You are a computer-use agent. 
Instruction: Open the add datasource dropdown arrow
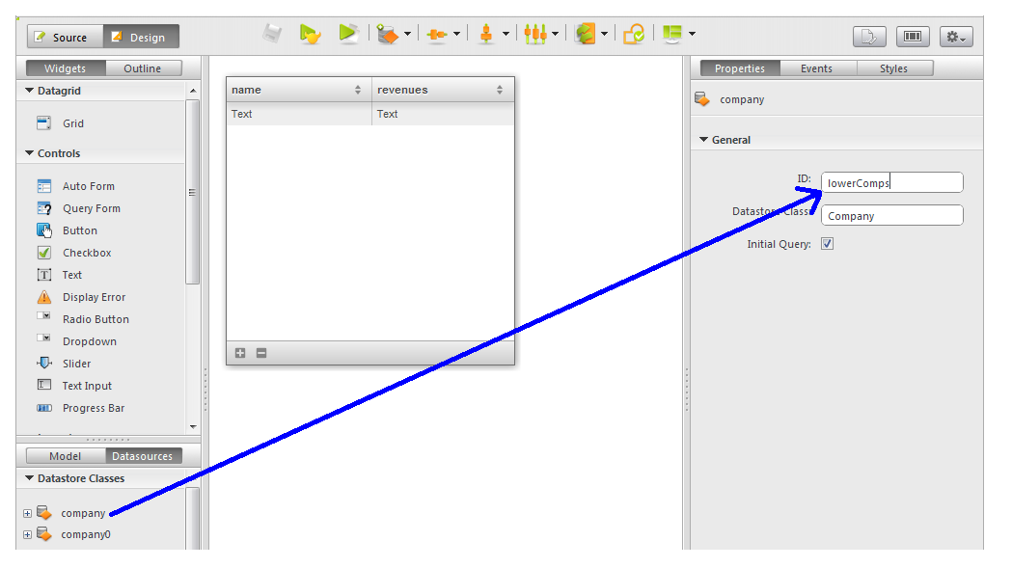tap(407, 34)
